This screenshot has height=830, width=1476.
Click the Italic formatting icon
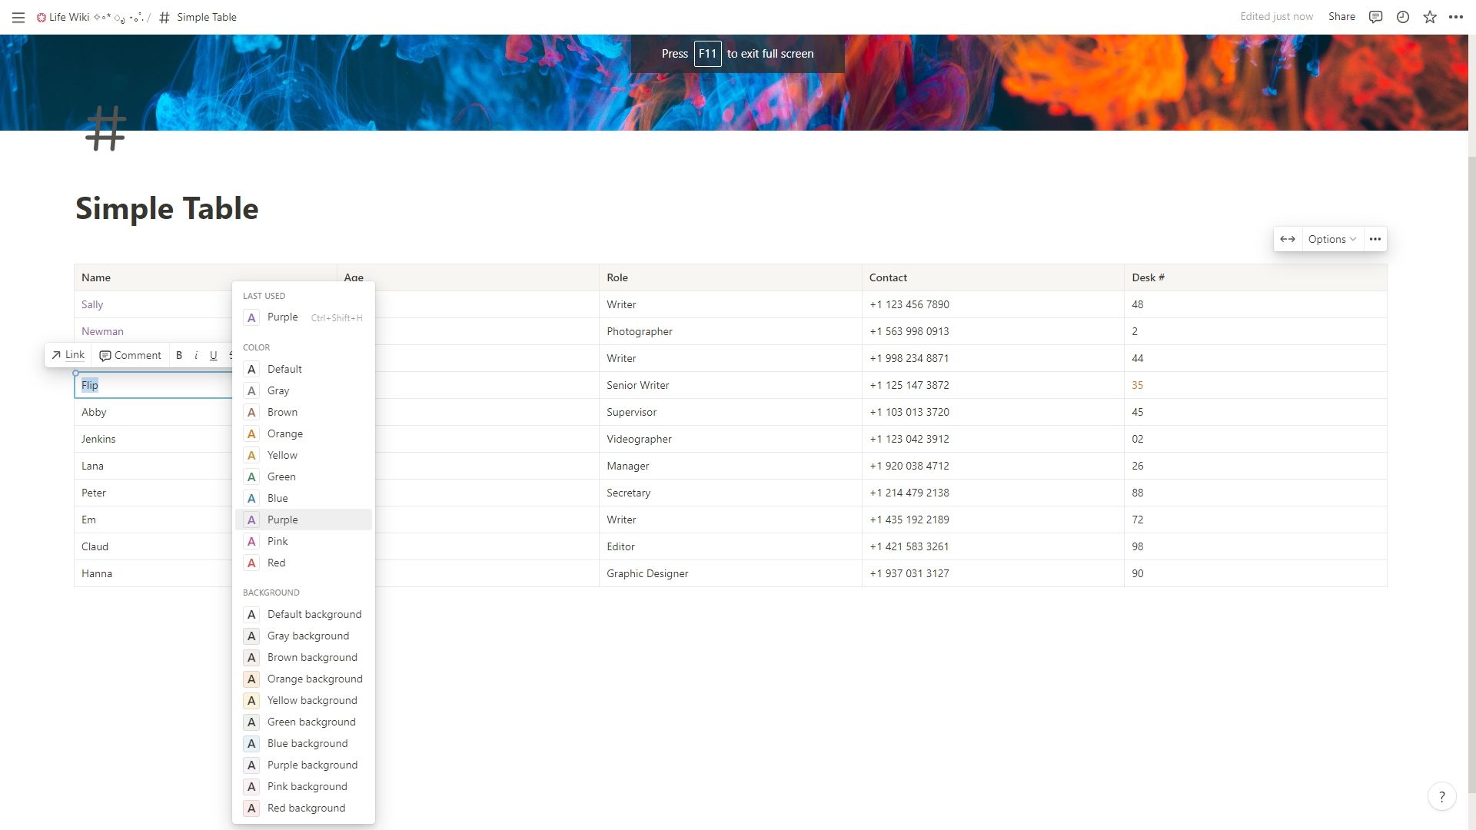coord(194,356)
